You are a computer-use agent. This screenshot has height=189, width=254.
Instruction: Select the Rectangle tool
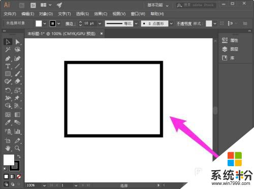[x=8, y=74]
